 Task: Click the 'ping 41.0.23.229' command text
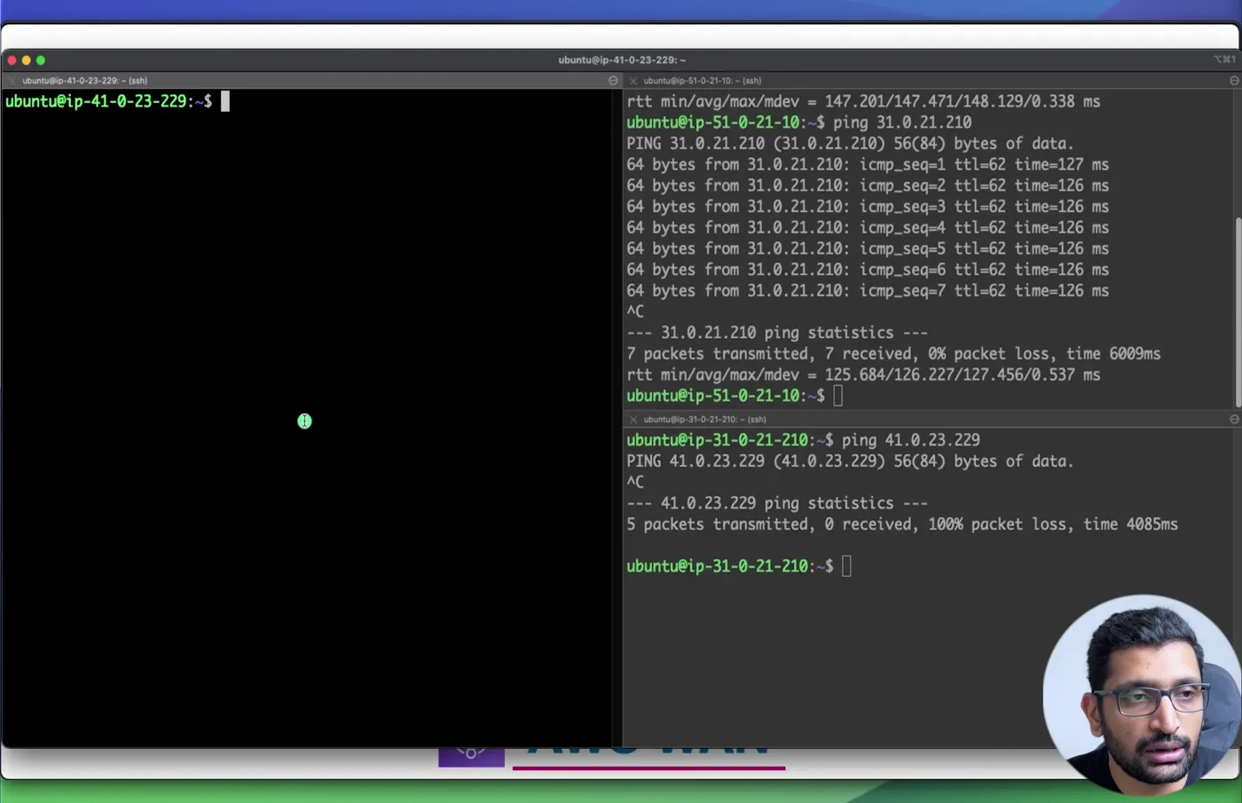911,440
